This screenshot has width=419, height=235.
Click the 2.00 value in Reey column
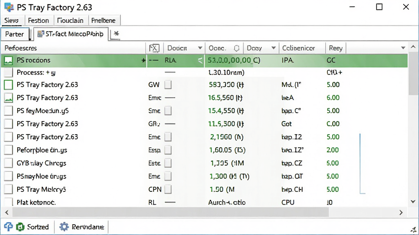tap(332, 150)
